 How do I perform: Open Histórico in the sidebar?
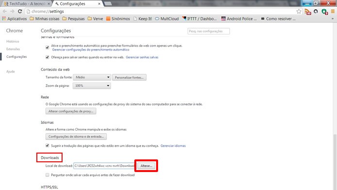[x=13, y=41]
